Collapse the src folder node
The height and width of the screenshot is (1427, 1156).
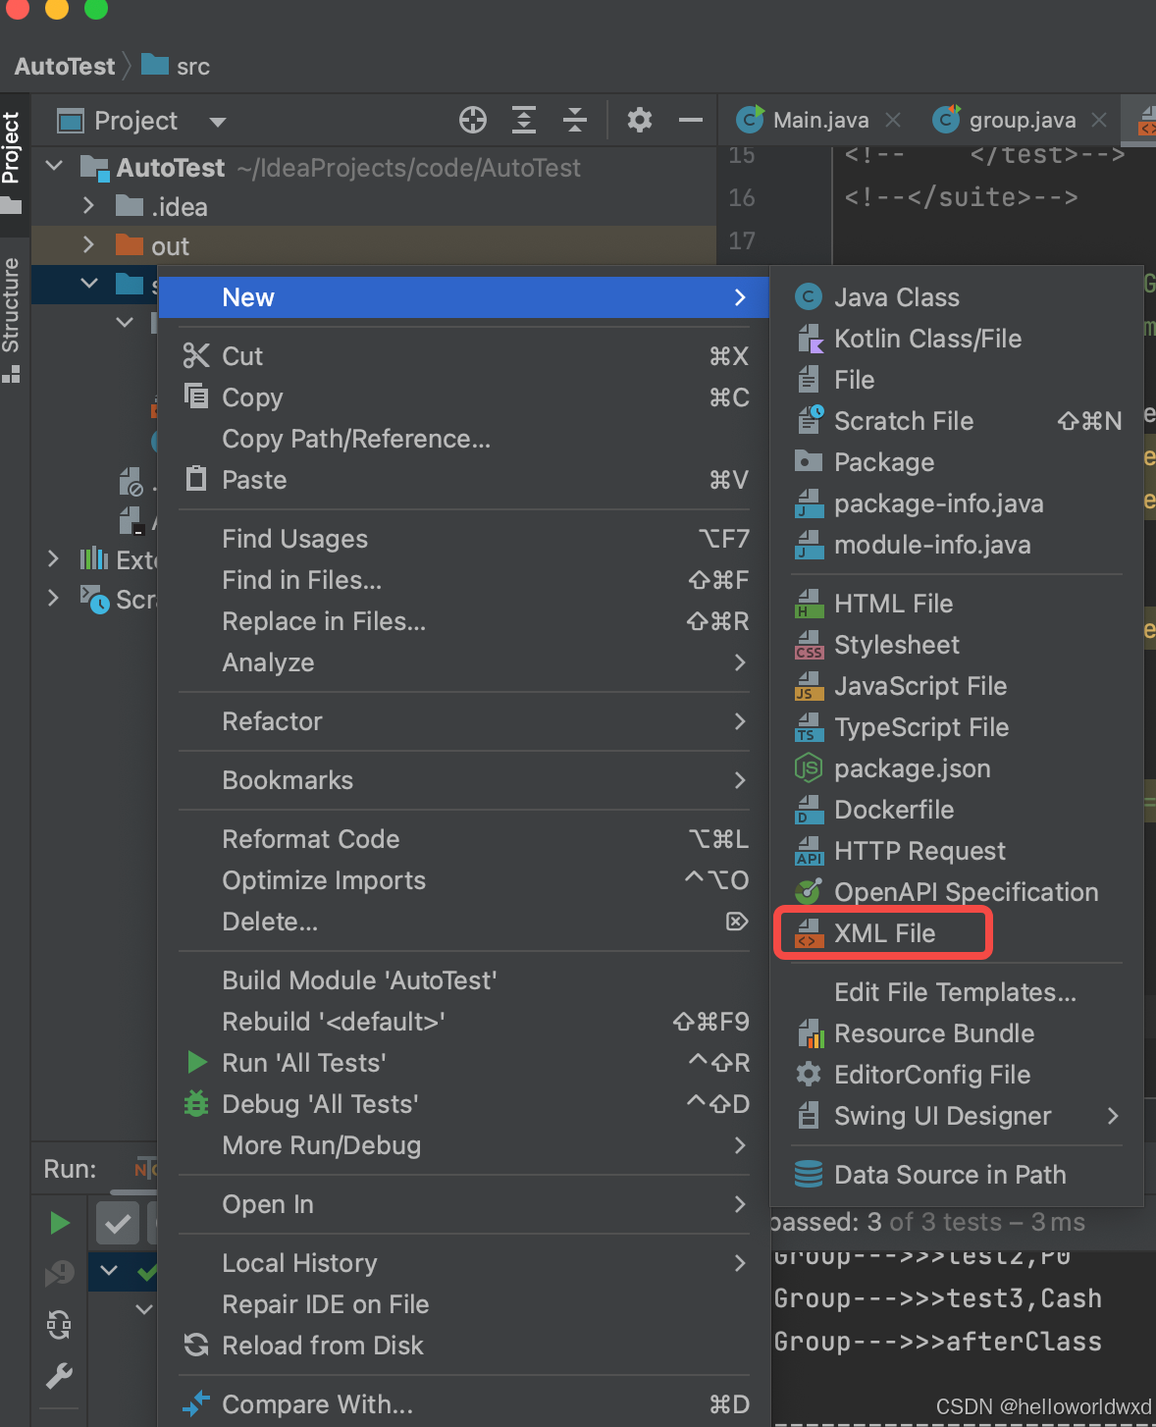89,284
